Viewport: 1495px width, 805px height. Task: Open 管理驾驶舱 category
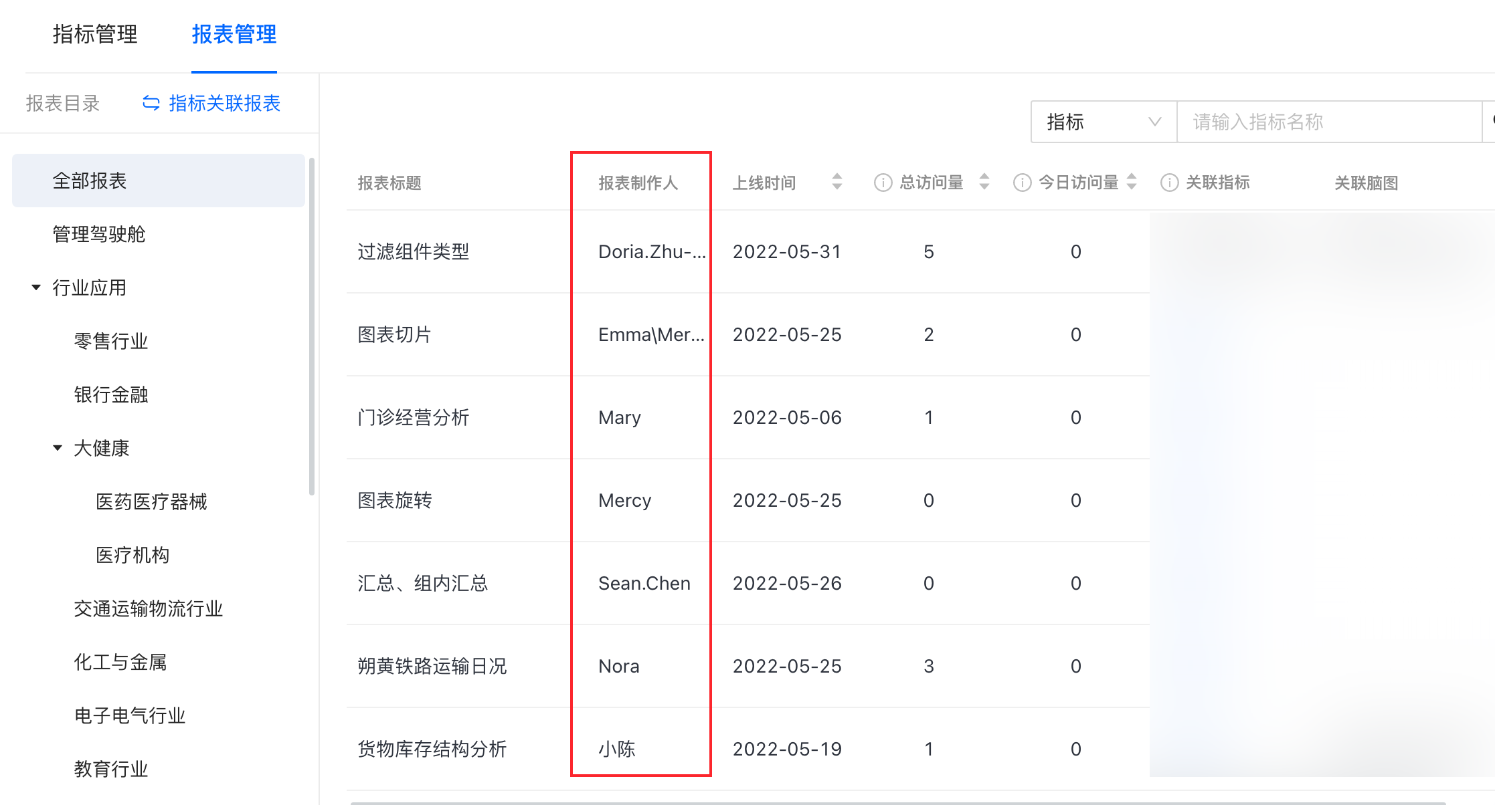click(x=99, y=234)
